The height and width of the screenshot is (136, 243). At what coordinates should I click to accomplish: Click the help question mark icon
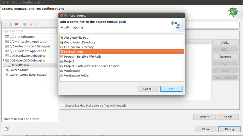[7, 129]
